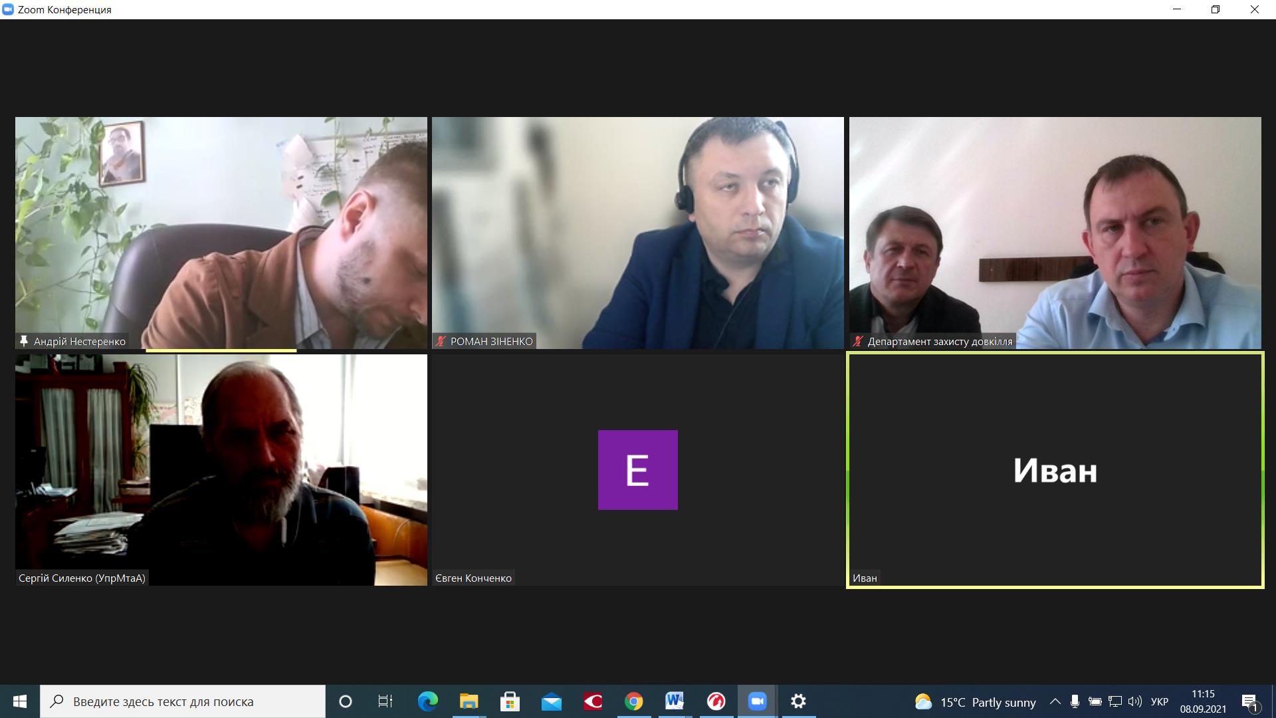Screen dimensions: 1276x718
Task: Click the Сергій Силенко (УпрМтаА) name label
Action: click(82, 578)
